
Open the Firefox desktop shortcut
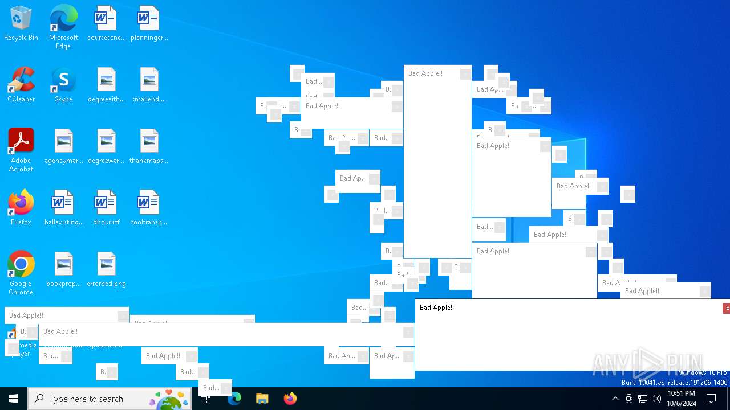tap(21, 208)
